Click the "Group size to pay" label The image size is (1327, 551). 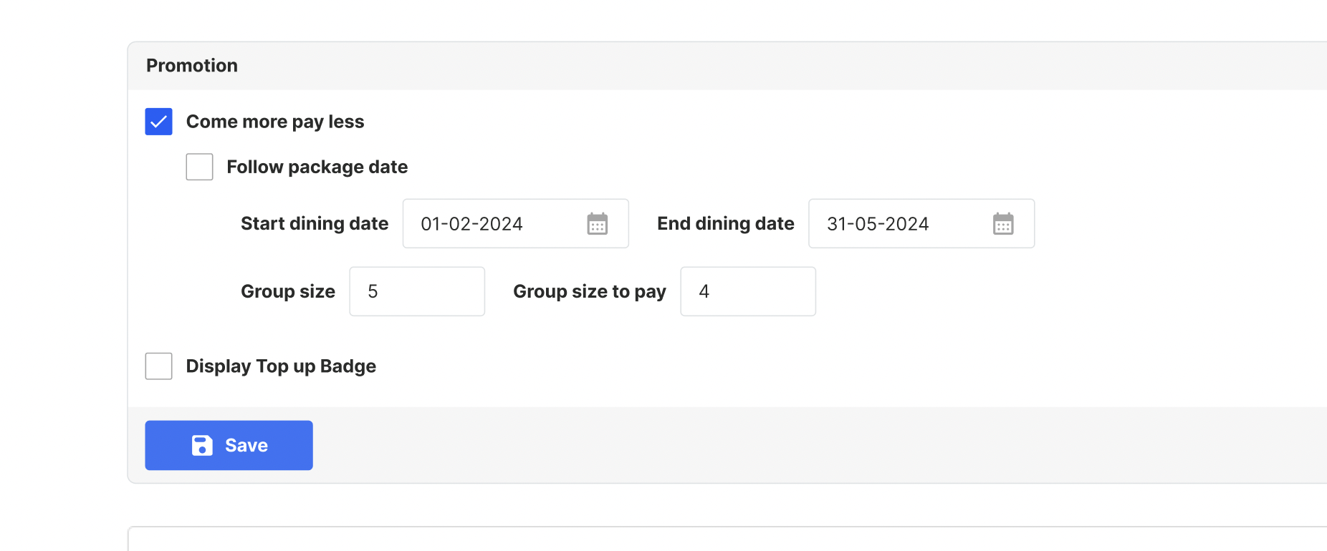click(x=589, y=291)
